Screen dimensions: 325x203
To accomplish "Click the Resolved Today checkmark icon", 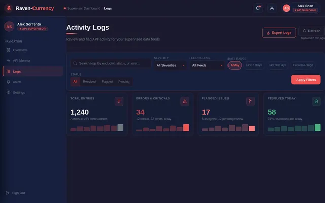I will 316,101.
